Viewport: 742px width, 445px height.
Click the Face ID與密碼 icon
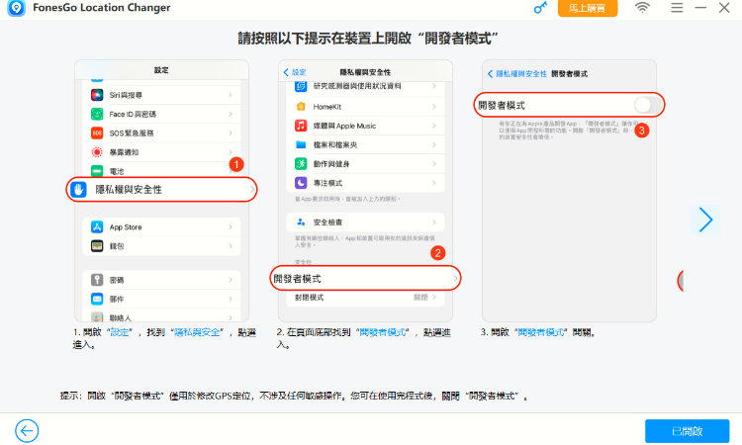click(x=97, y=114)
